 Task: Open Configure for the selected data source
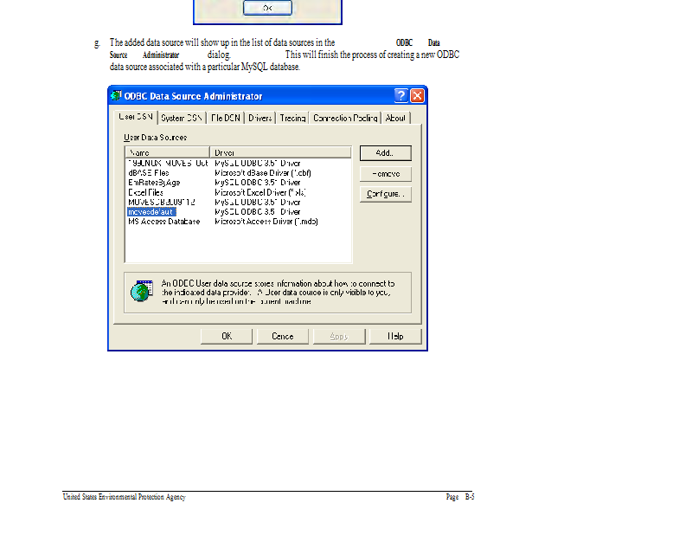click(385, 195)
